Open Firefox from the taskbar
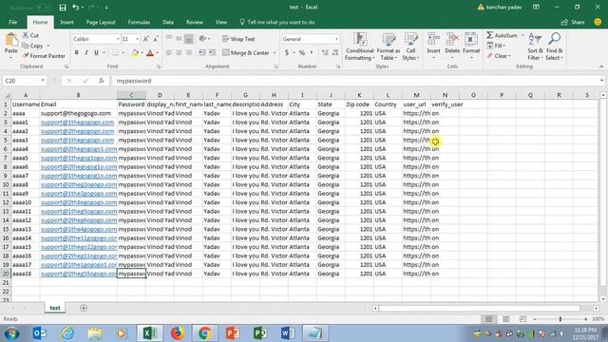This screenshot has width=608, height=342. click(x=177, y=333)
